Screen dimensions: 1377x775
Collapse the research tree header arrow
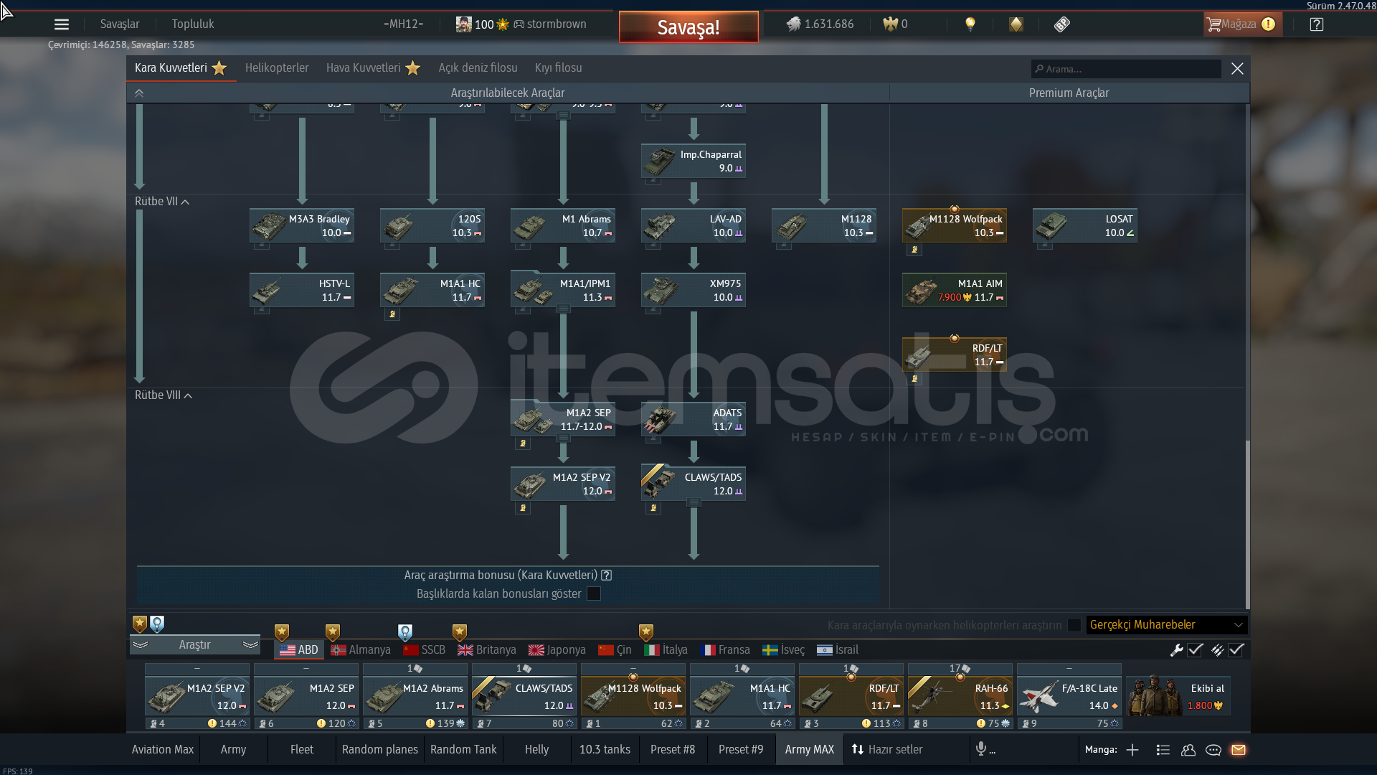pos(139,93)
